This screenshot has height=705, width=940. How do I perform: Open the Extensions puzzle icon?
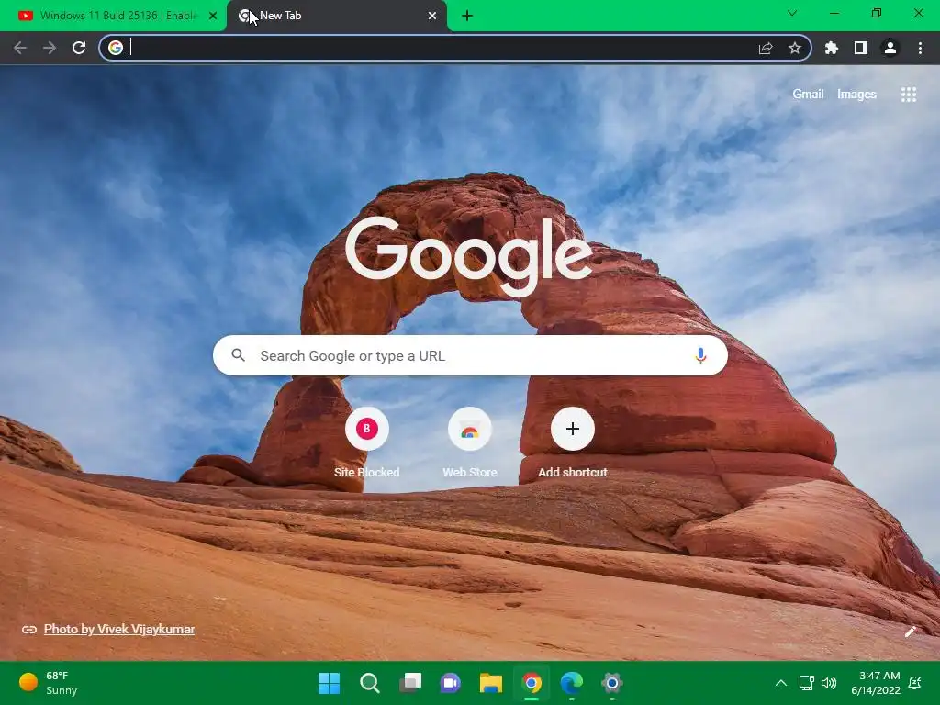coord(832,48)
